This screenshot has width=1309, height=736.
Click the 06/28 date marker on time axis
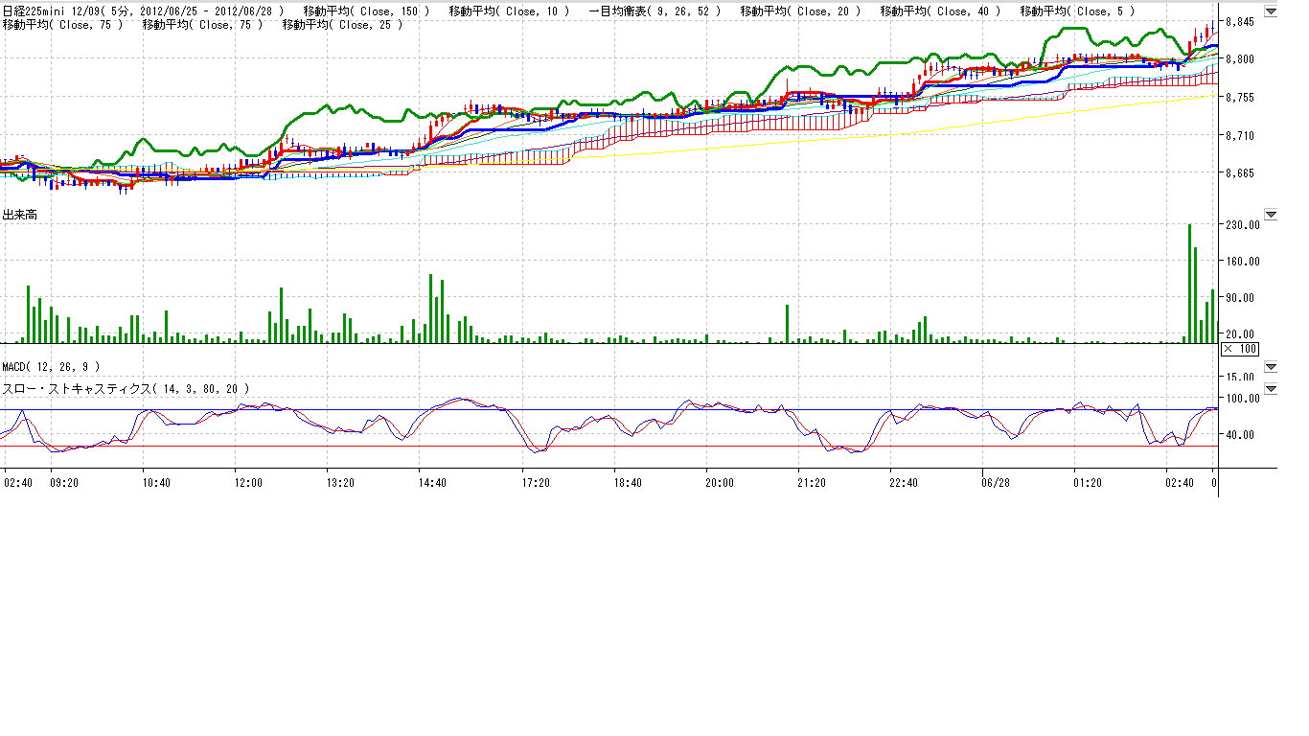(997, 483)
